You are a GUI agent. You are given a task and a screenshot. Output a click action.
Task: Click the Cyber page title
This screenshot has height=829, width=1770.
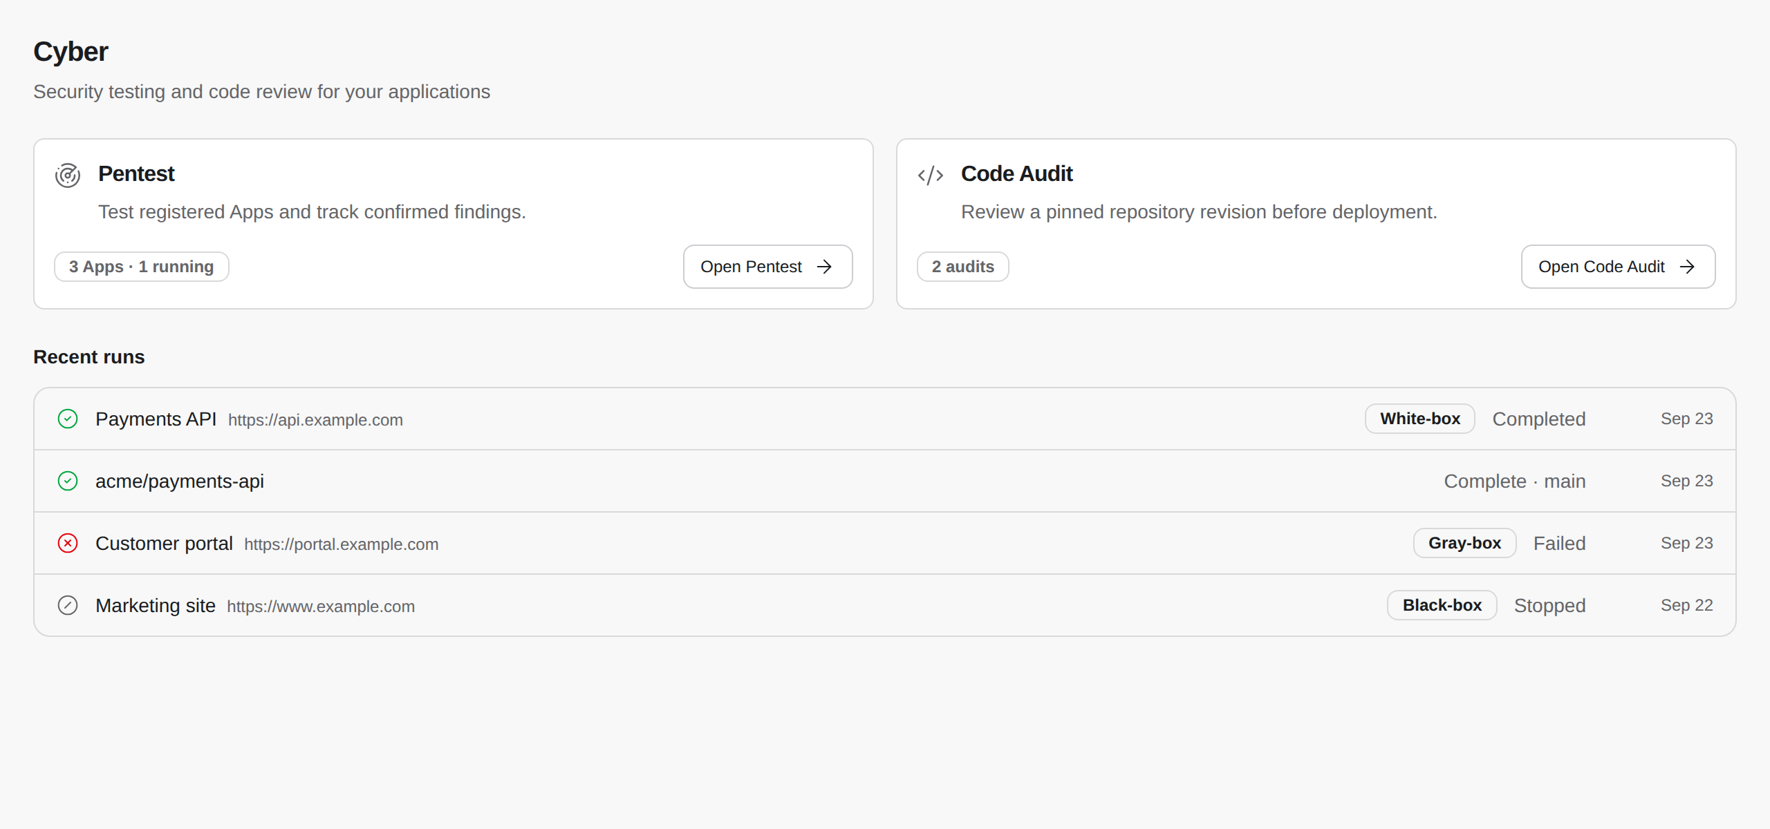[71, 52]
